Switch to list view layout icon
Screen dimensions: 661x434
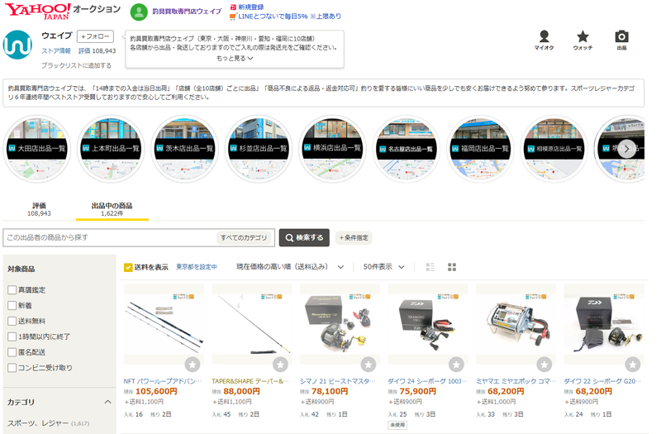tap(430, 267)
